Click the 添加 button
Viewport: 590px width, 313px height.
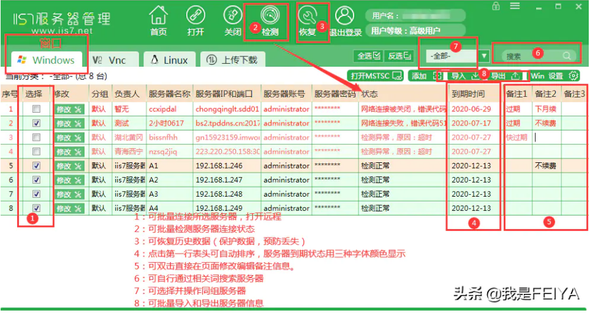425,76
